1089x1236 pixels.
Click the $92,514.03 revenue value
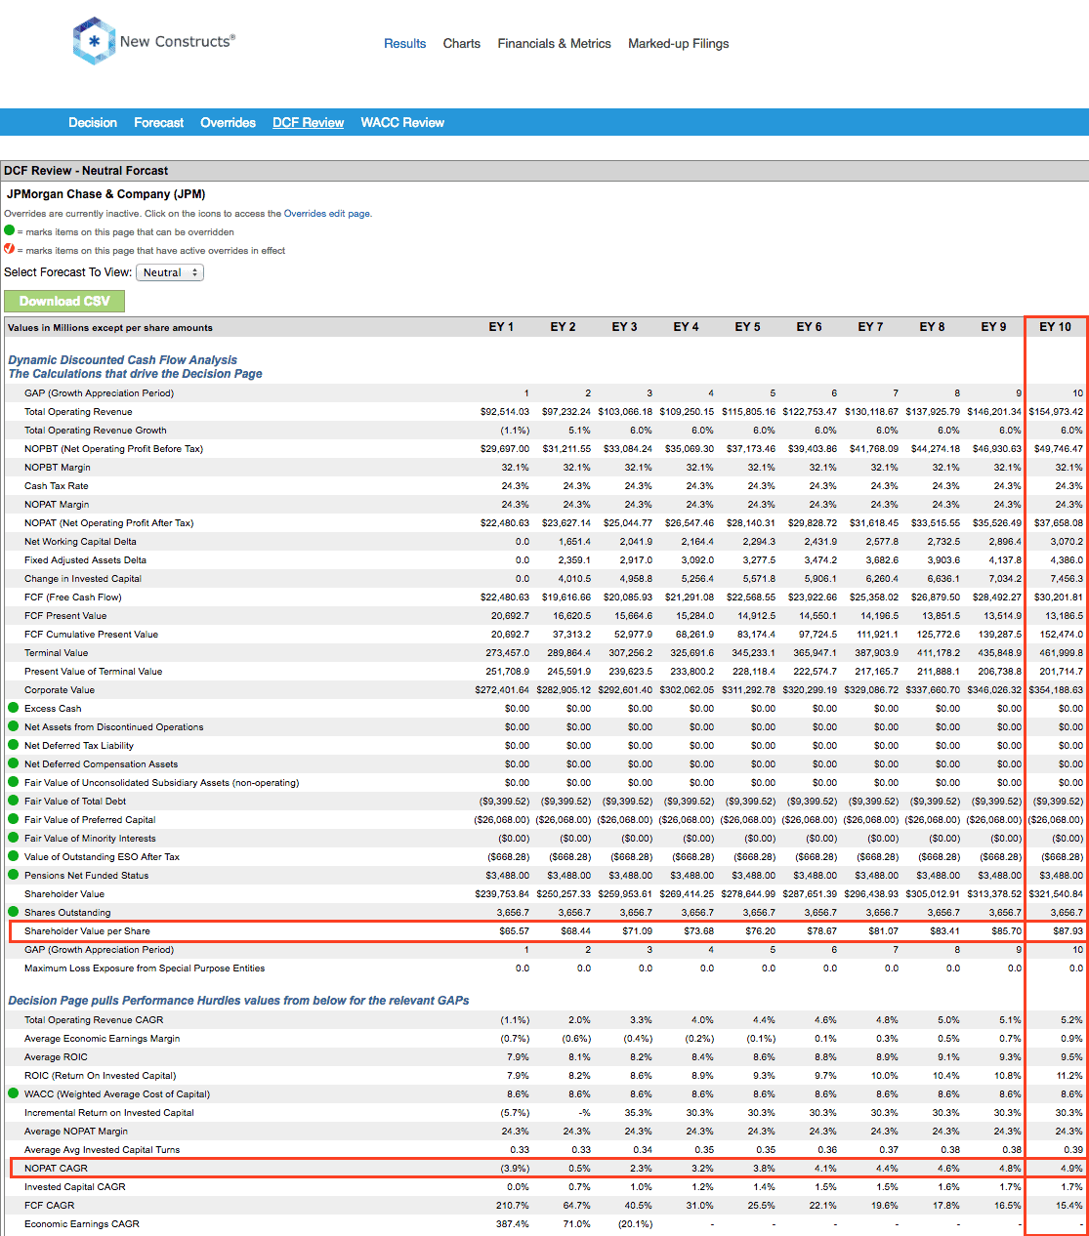pyautogui.click(x=505, y=411)
